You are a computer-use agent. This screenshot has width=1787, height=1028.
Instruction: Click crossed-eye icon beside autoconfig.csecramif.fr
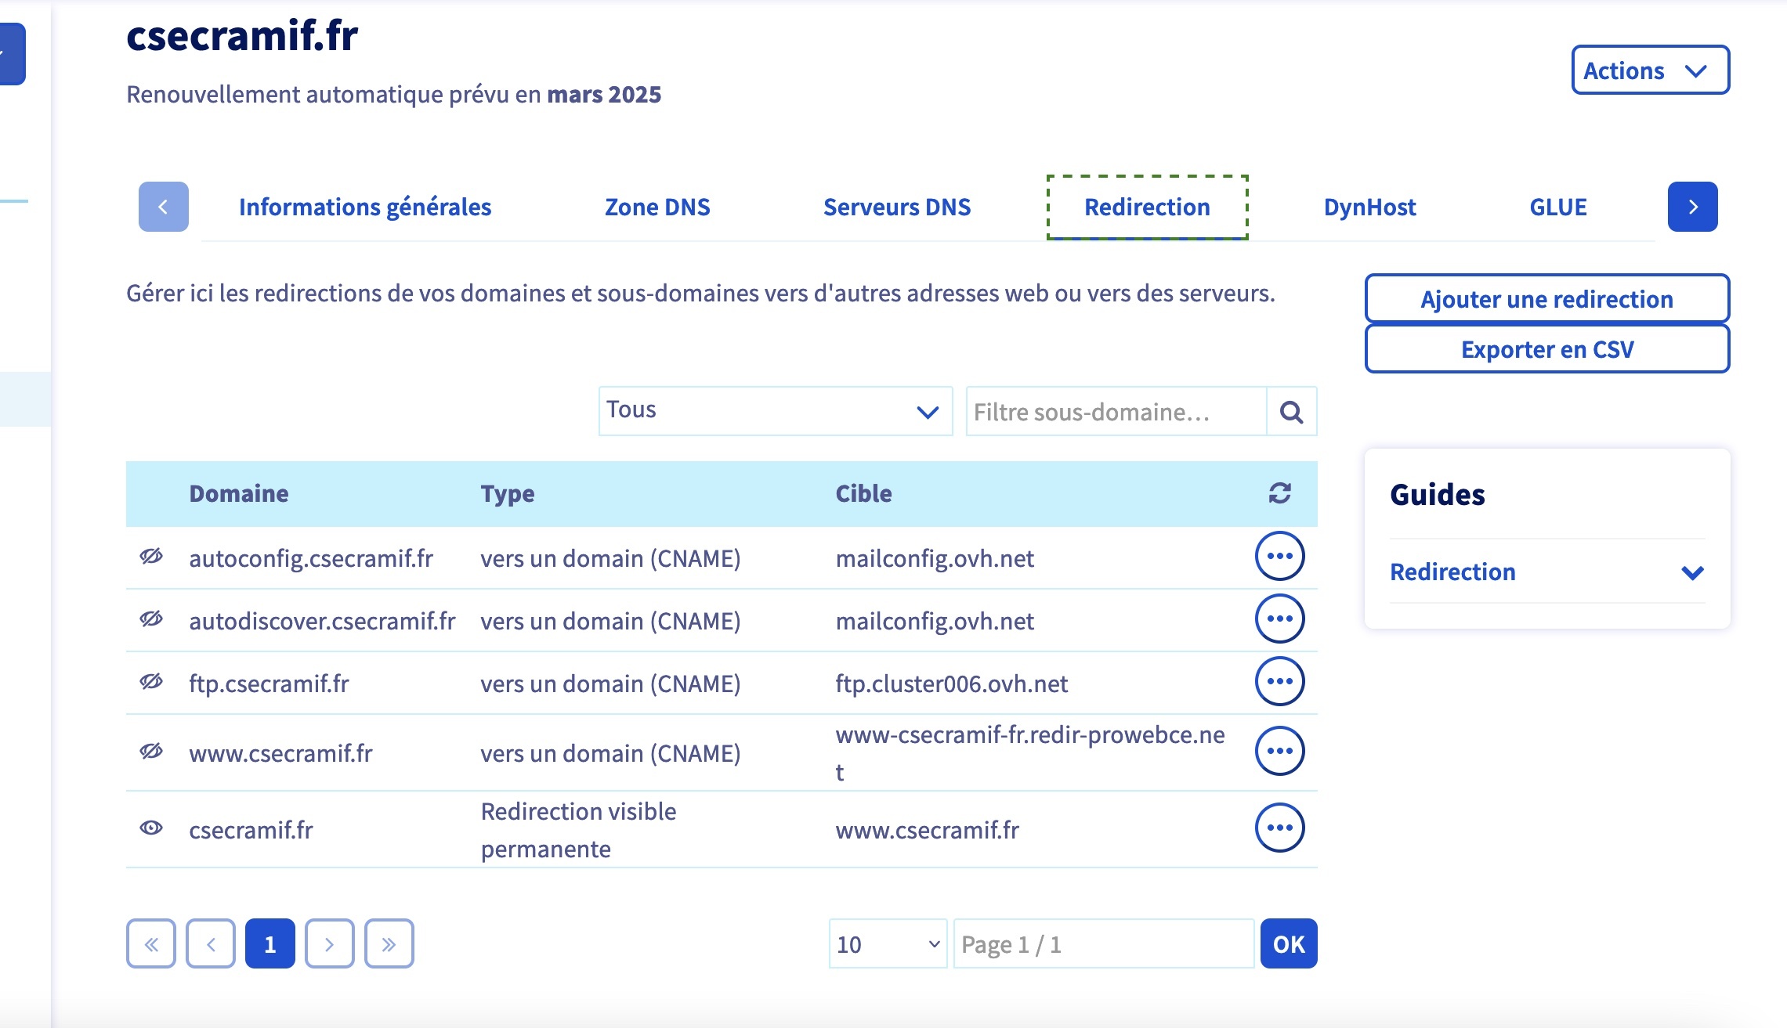click(x=151, y=557)
